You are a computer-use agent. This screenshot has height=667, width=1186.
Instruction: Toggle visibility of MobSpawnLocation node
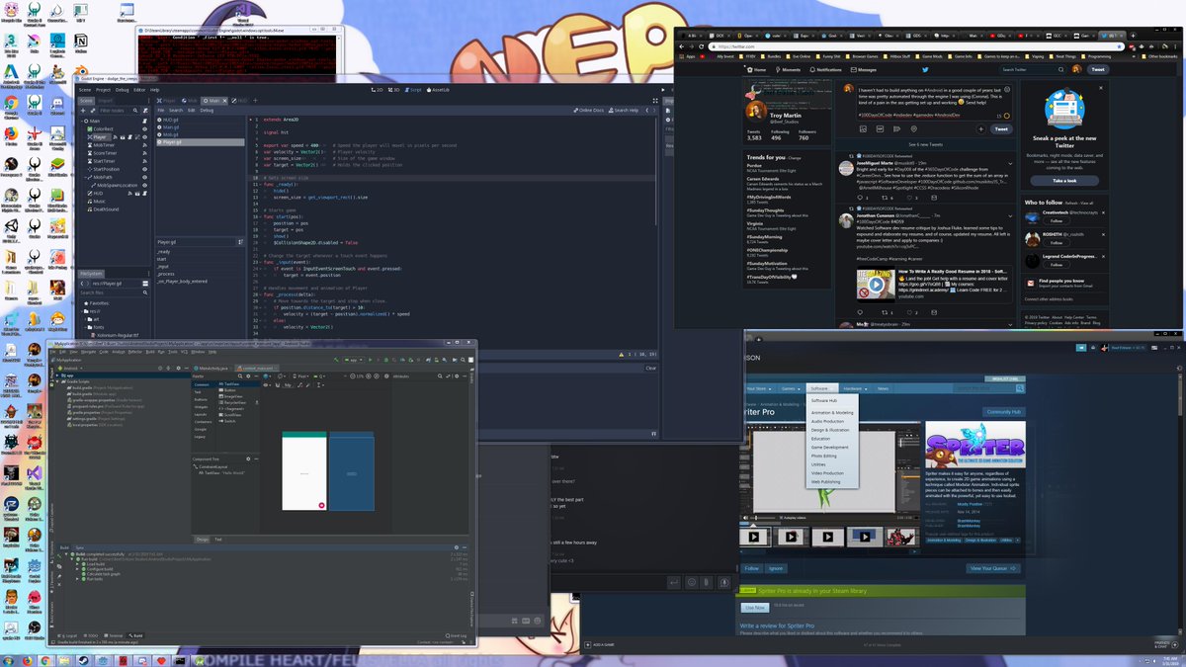click(144, 185)
